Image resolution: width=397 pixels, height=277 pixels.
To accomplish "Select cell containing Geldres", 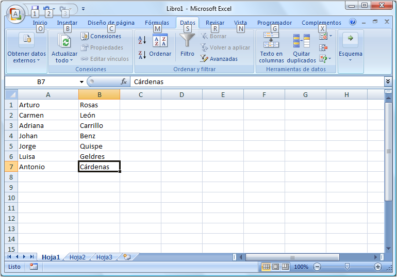I will (x=99, y=156).
